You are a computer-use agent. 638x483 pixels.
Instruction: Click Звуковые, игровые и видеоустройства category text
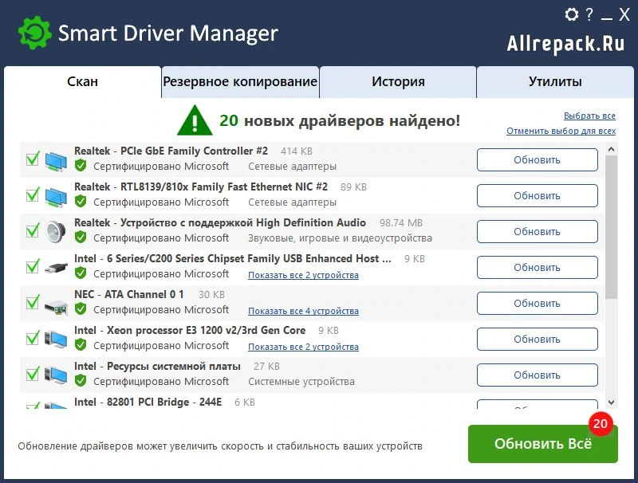tap(340, 238)
